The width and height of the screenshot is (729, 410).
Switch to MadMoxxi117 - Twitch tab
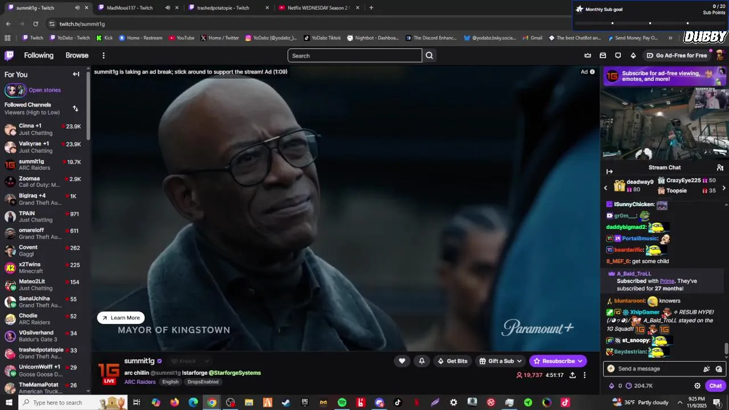tap(137, 8)
